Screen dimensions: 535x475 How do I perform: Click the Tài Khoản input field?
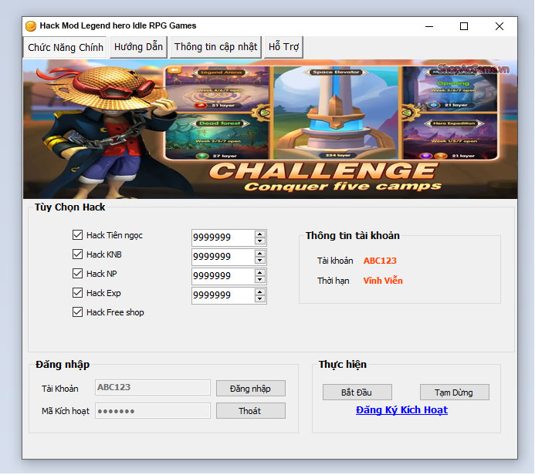[153, 388]
